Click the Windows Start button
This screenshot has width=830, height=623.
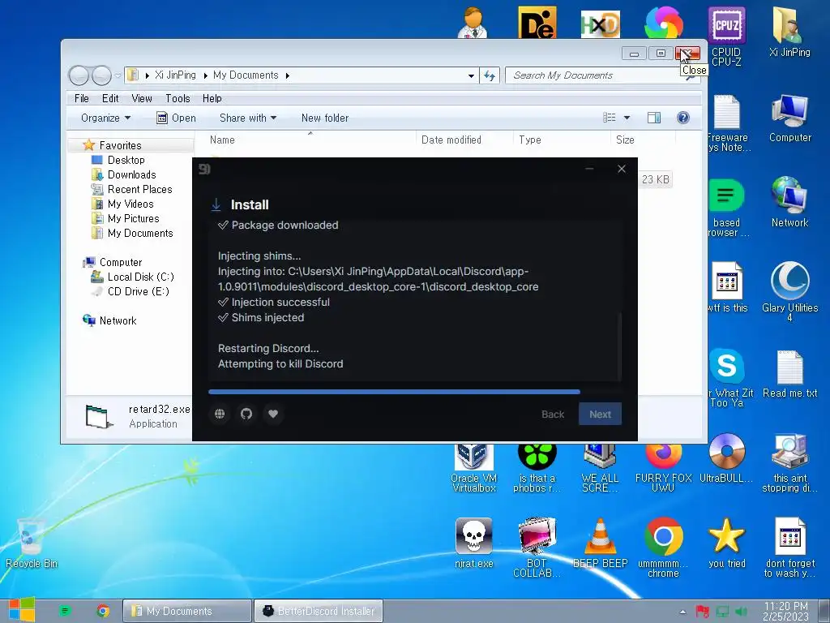[x=22, y=610]
